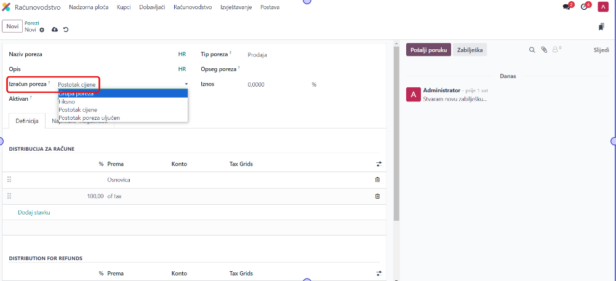This screenshot has height=281, width=616.
Task: Choose Grupa poreza from the dropdown list
Action: [76, 93]
